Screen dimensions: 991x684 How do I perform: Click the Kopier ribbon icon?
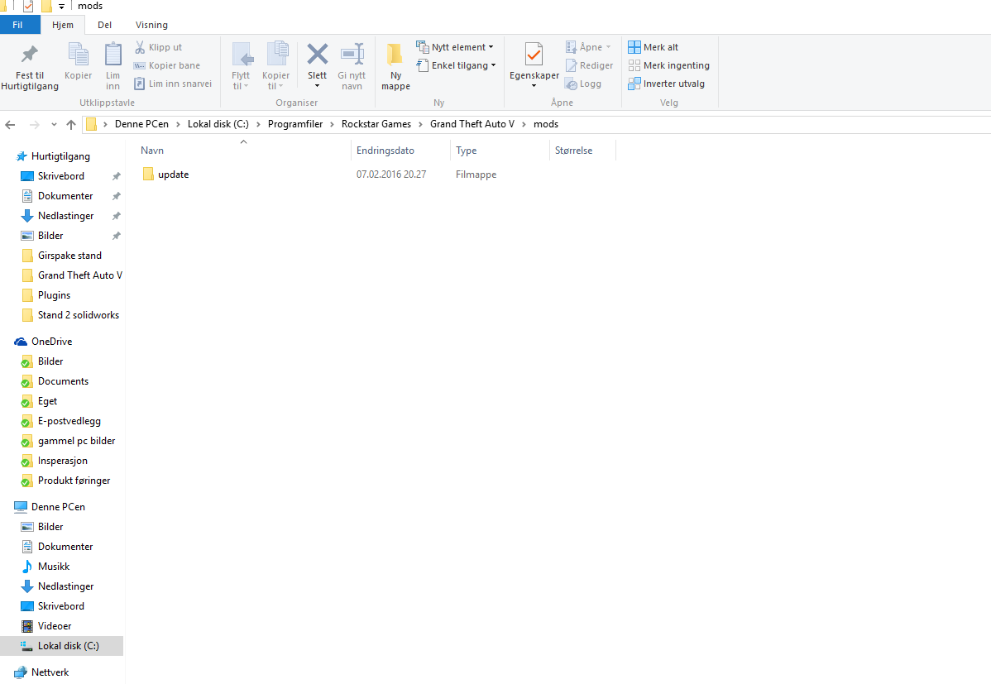click(79, 55)
